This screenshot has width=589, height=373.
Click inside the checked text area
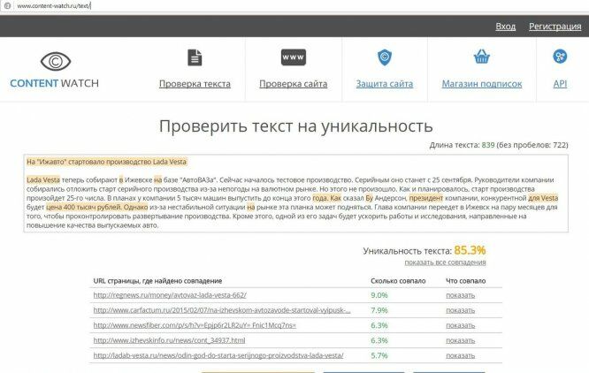pyautogui.click(x=295, y=194)
